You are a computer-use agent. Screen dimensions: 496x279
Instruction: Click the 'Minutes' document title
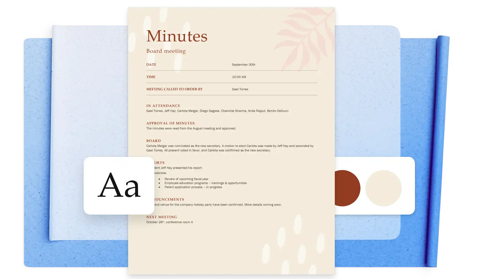point(177,36)
